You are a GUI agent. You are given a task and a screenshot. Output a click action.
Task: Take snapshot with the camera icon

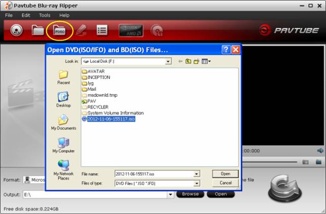(x=305, y=162)
